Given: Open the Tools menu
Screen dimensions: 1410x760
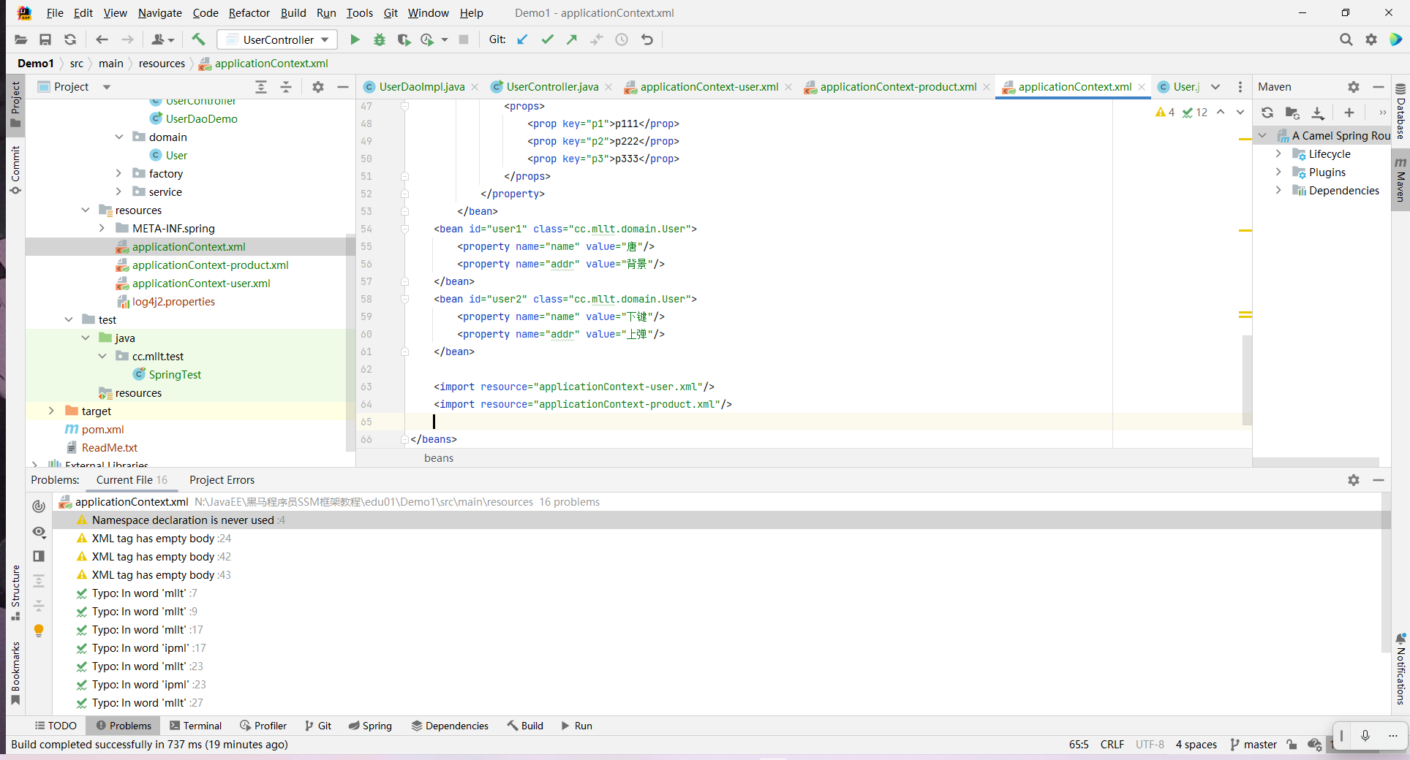Looking at the screenshot, I should coord(359,13).
